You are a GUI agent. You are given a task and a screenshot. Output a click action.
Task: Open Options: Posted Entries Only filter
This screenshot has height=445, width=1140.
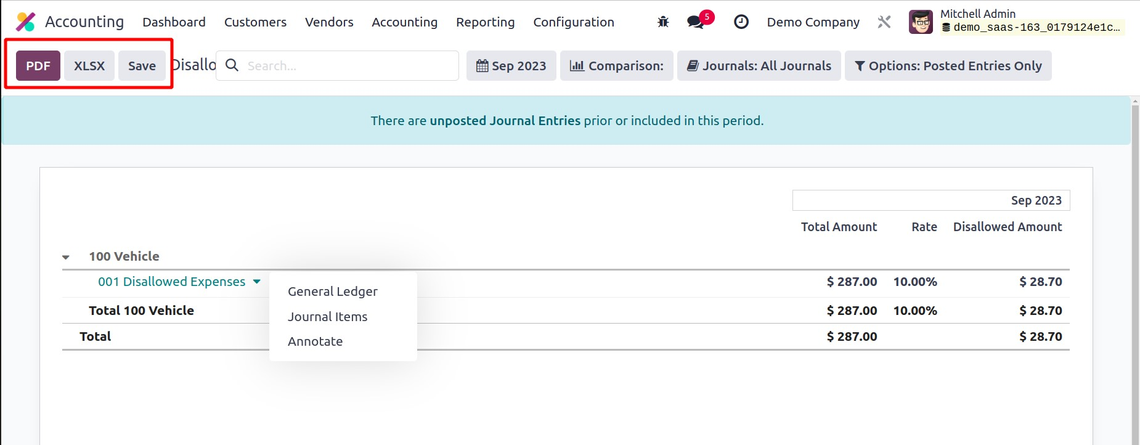948,66
